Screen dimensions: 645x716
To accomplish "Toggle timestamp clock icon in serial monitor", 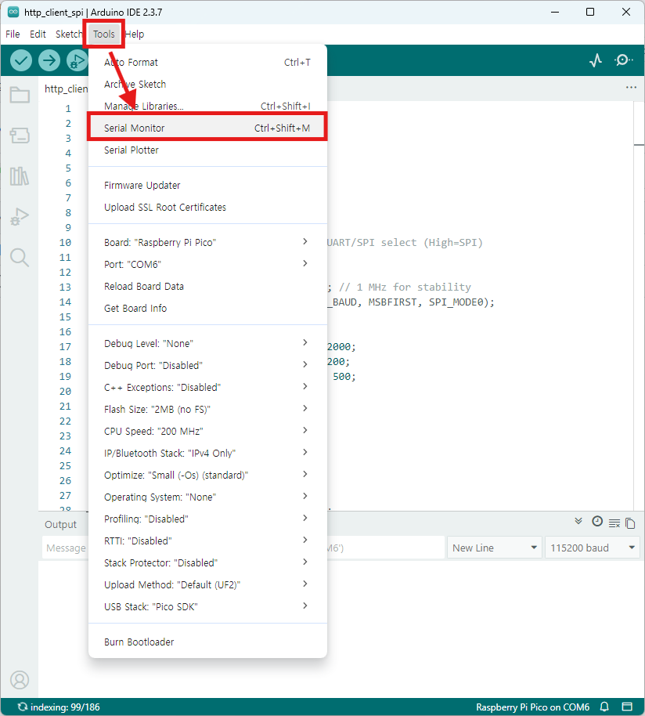I will coord(597,522).
